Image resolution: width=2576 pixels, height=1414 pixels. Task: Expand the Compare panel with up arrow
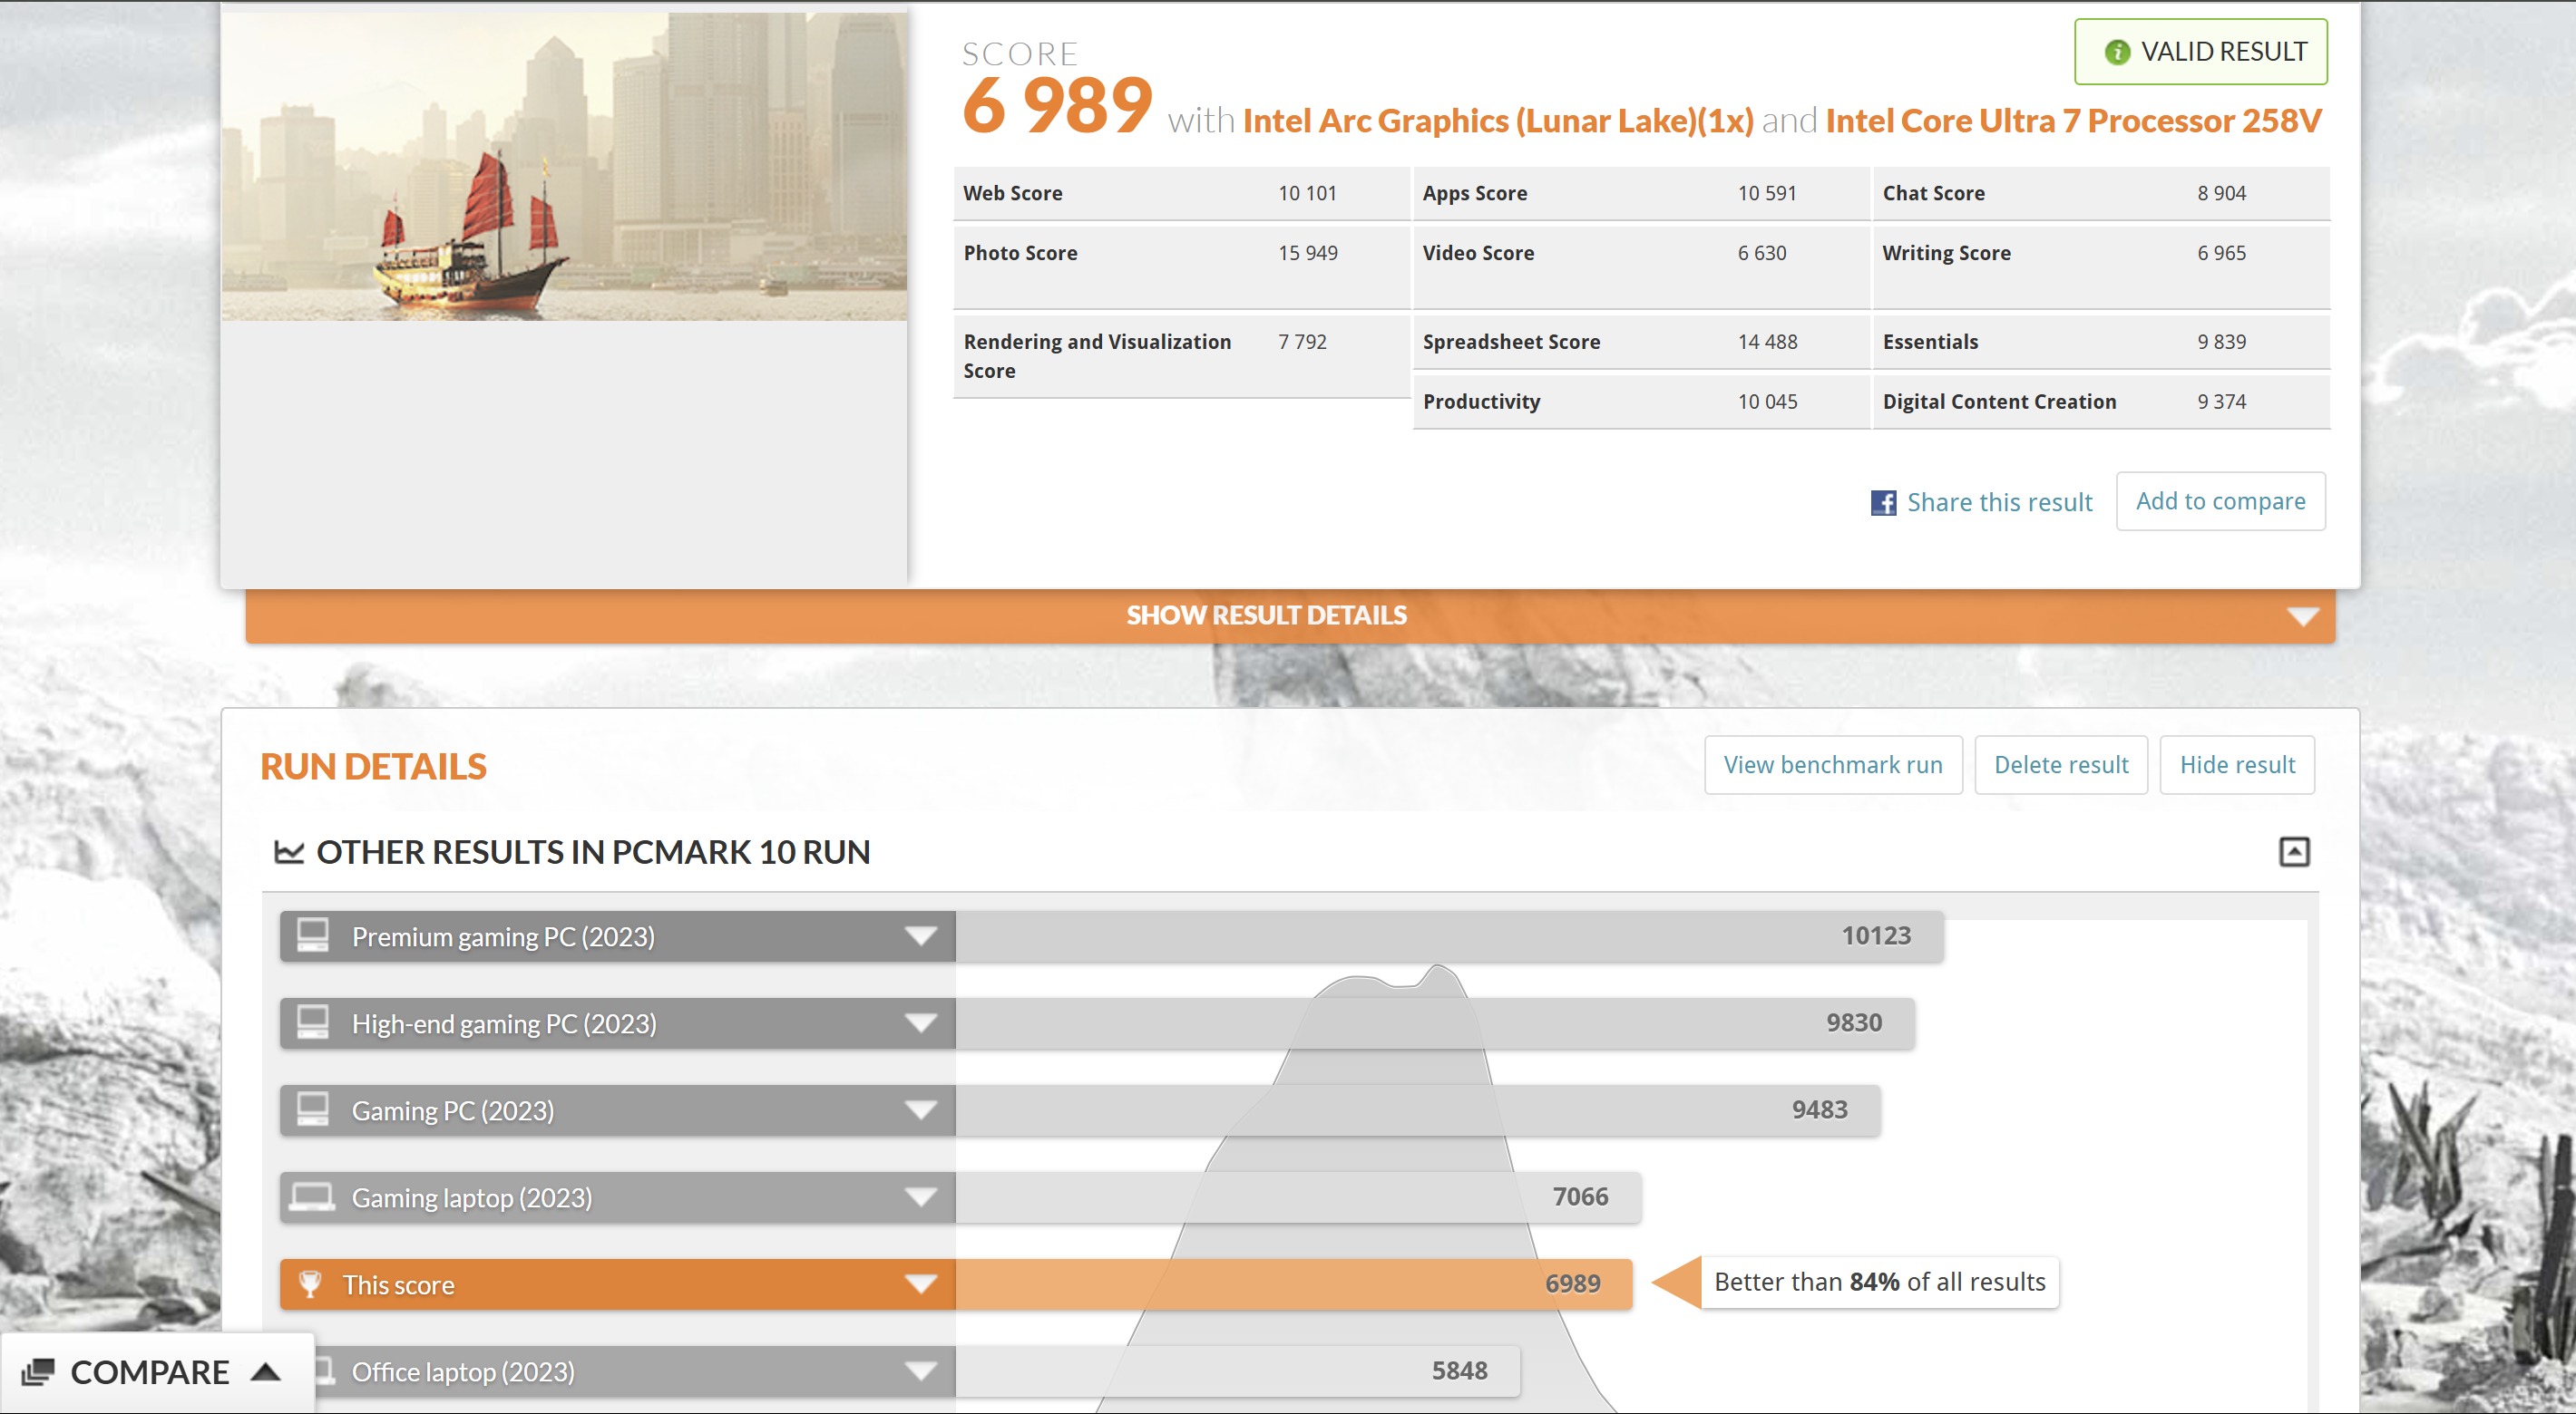[265, 1371]
